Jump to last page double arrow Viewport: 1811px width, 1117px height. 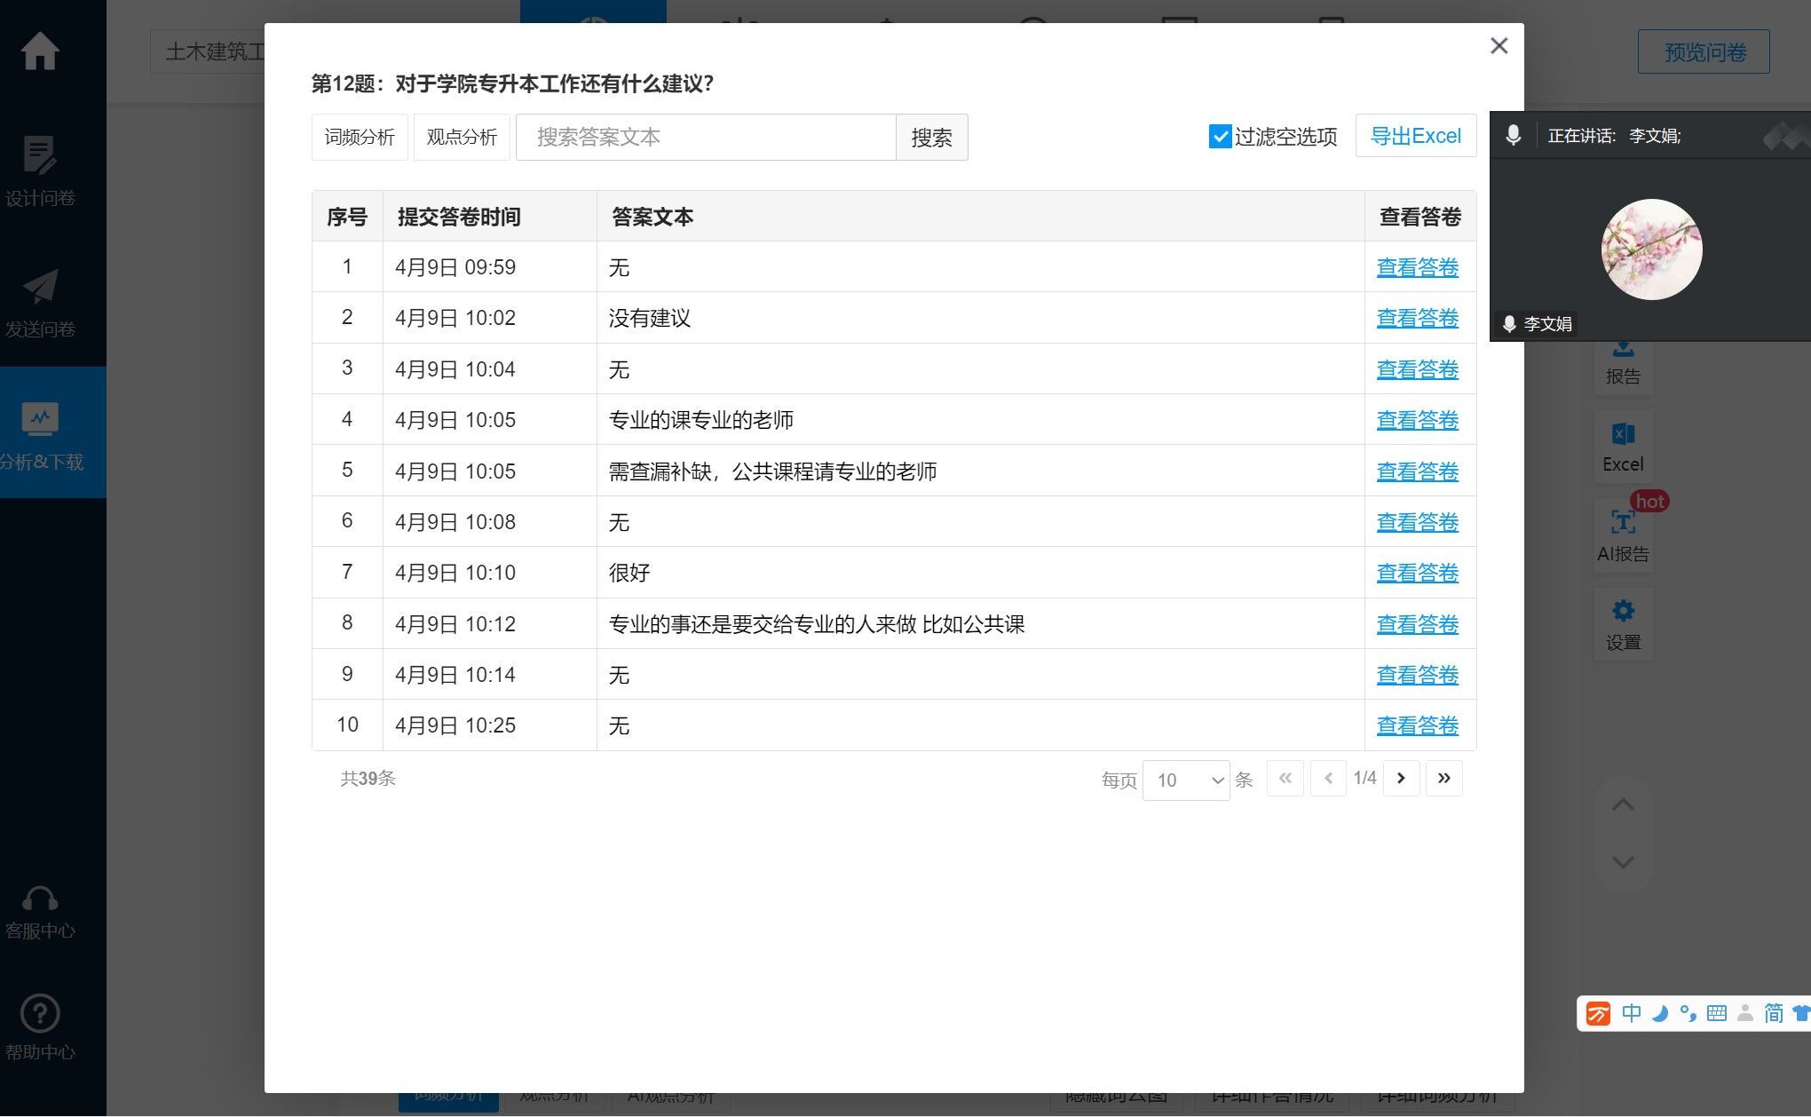pos(1443,779)
